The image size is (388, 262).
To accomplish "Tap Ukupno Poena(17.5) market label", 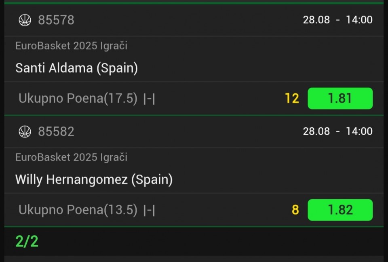I will [78, 98].
